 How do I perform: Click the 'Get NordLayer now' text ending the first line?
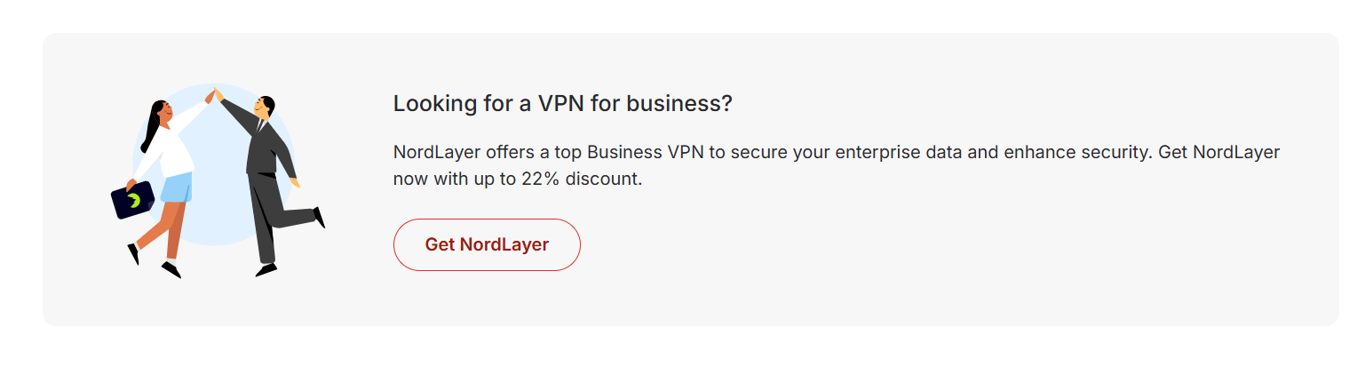click(x=1218, y=152)
